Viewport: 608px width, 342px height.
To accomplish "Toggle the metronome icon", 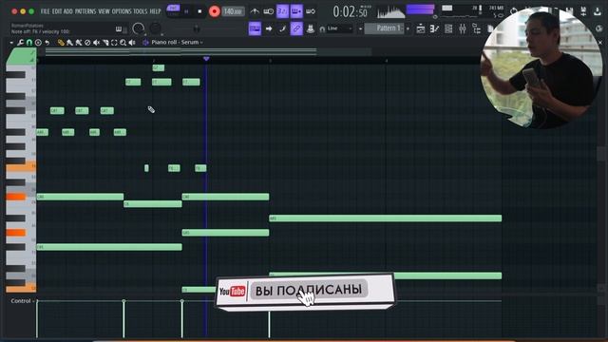I will 255,11.
